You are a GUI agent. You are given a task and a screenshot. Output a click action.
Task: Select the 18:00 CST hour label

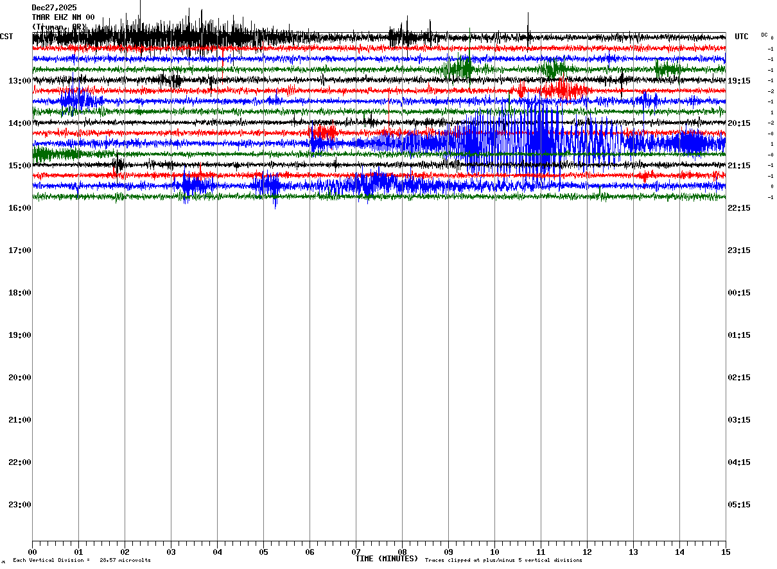click(20, 293)
